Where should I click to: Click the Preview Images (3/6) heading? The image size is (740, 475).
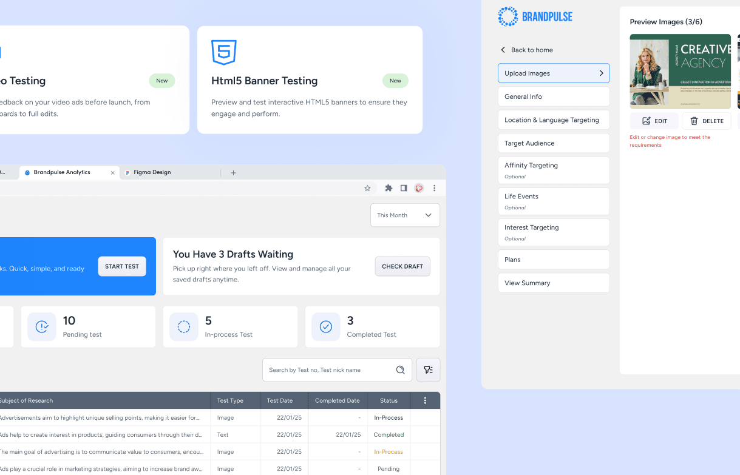point(666,22)
